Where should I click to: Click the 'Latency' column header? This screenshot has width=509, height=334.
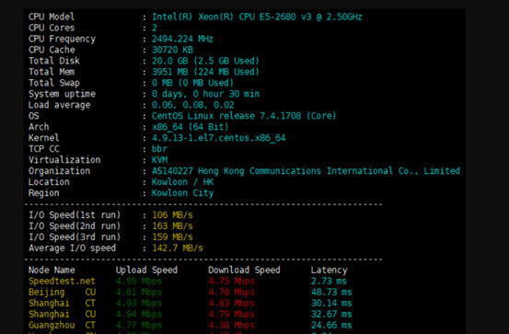click(329, 271)
